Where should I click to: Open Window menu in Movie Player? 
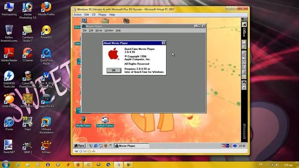coord(109,30)
